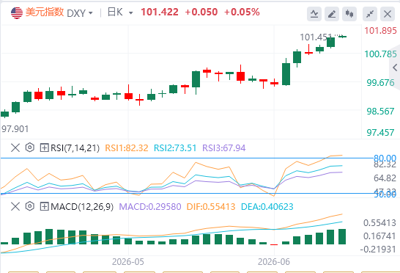Select the MACD(12,26,9) indicator label

(82, 206)
